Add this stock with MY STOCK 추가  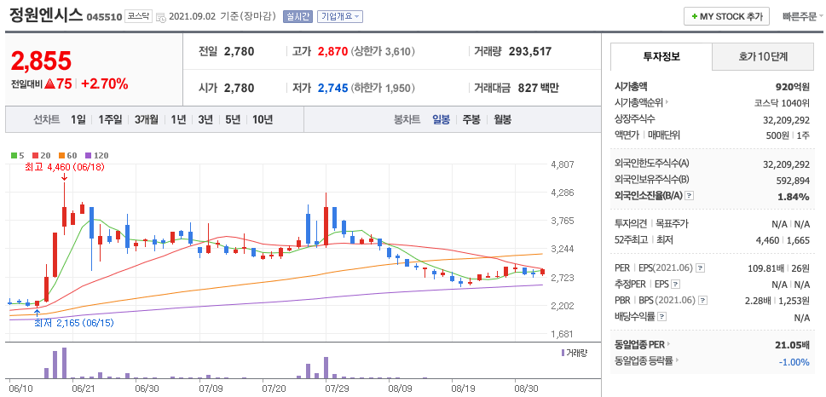click(x=726, y=16)
